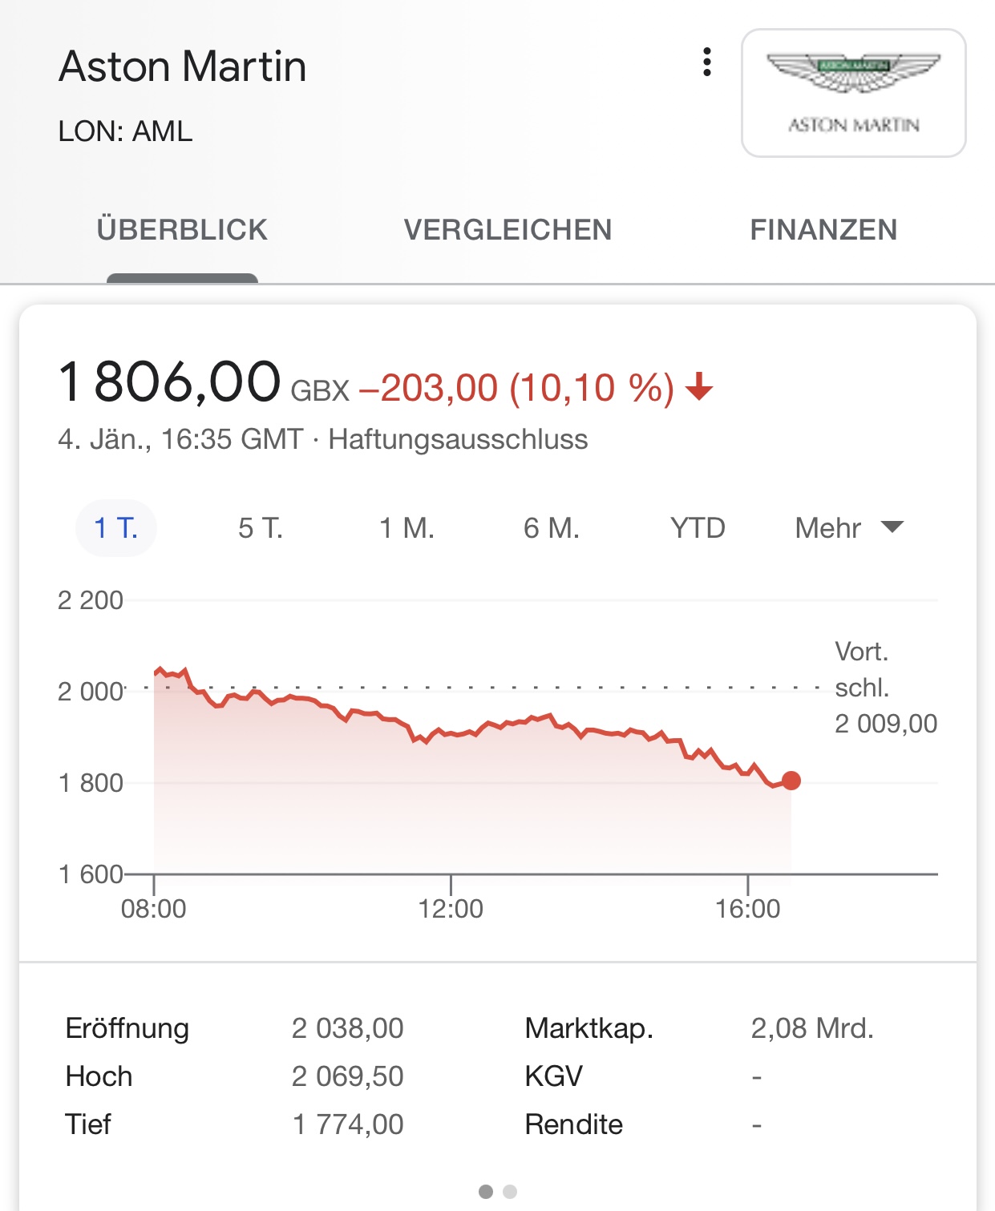Show the YTD chart range

(698, 528)
